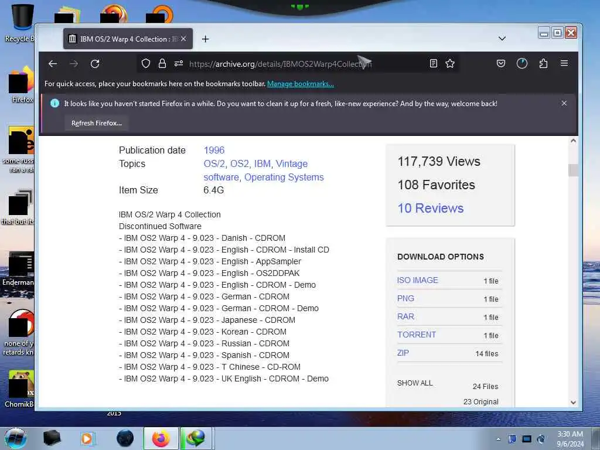Show hidden system tray icons
Screen dimensions: 600x450
(498, 439)
